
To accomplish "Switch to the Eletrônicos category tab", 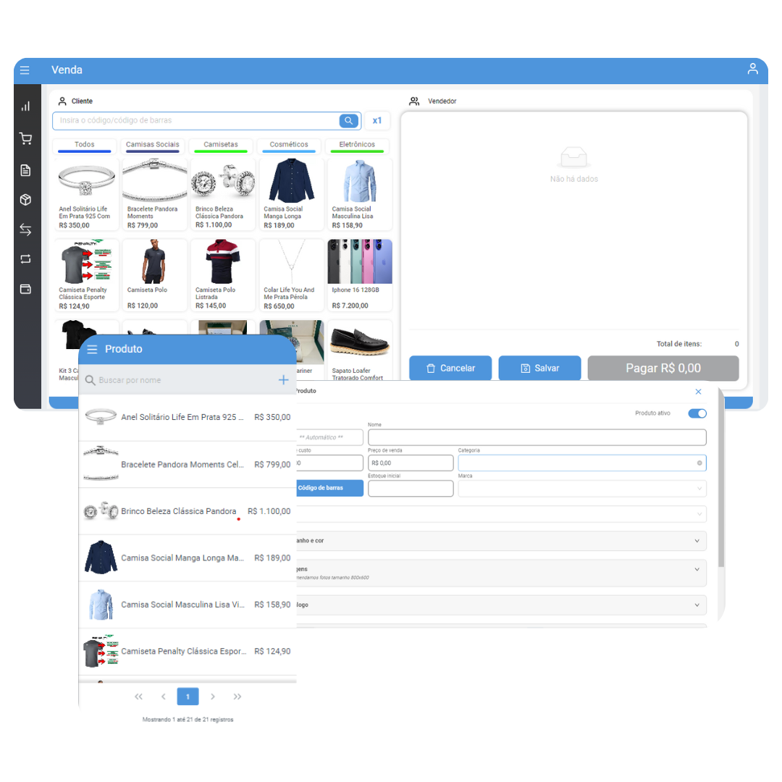I will [x=357, y=145].
